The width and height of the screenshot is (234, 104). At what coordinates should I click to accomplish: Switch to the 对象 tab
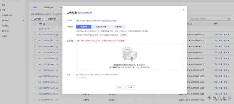(35, 8)
